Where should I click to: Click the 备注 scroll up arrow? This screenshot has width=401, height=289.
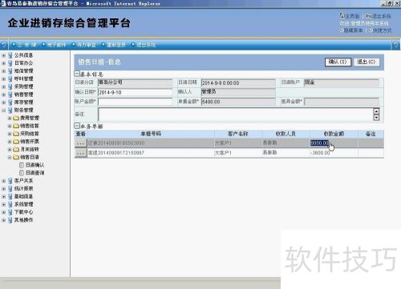(376, 111)
